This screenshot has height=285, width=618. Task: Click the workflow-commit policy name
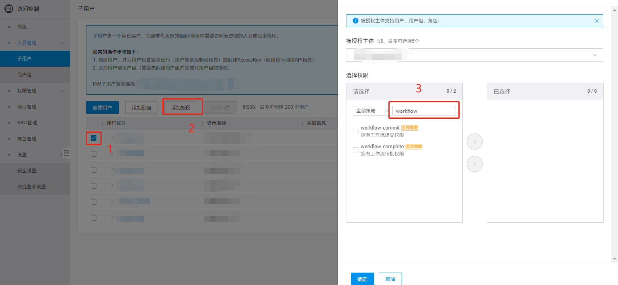[x=380, y=128]
